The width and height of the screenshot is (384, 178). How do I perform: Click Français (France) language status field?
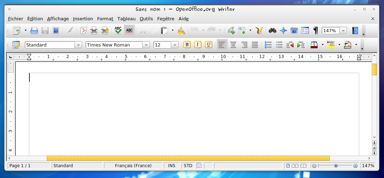pyautogui.click(x=133, y=165)
